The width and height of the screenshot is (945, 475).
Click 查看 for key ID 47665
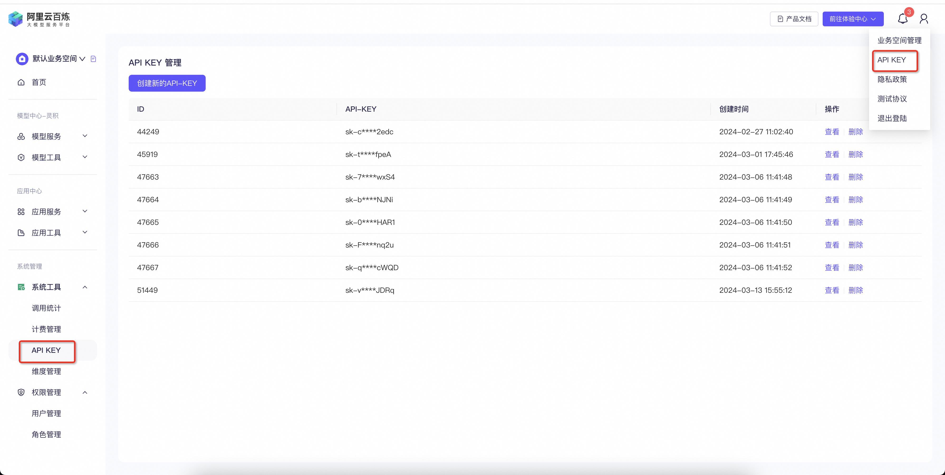(832, 222)
